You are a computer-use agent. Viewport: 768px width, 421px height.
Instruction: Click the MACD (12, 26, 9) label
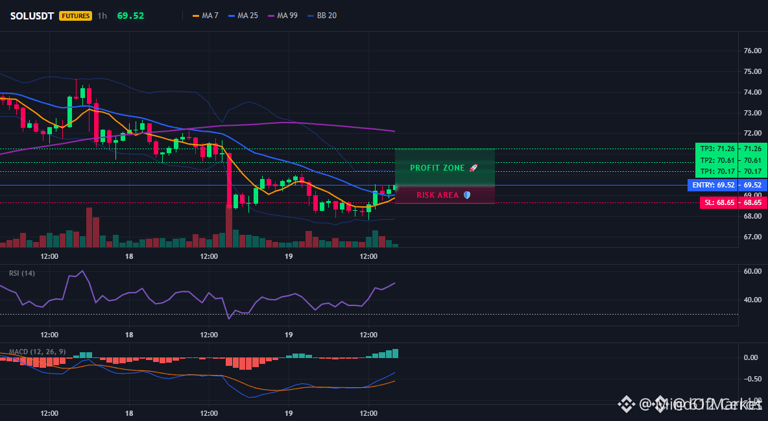(x=37, y=352)
